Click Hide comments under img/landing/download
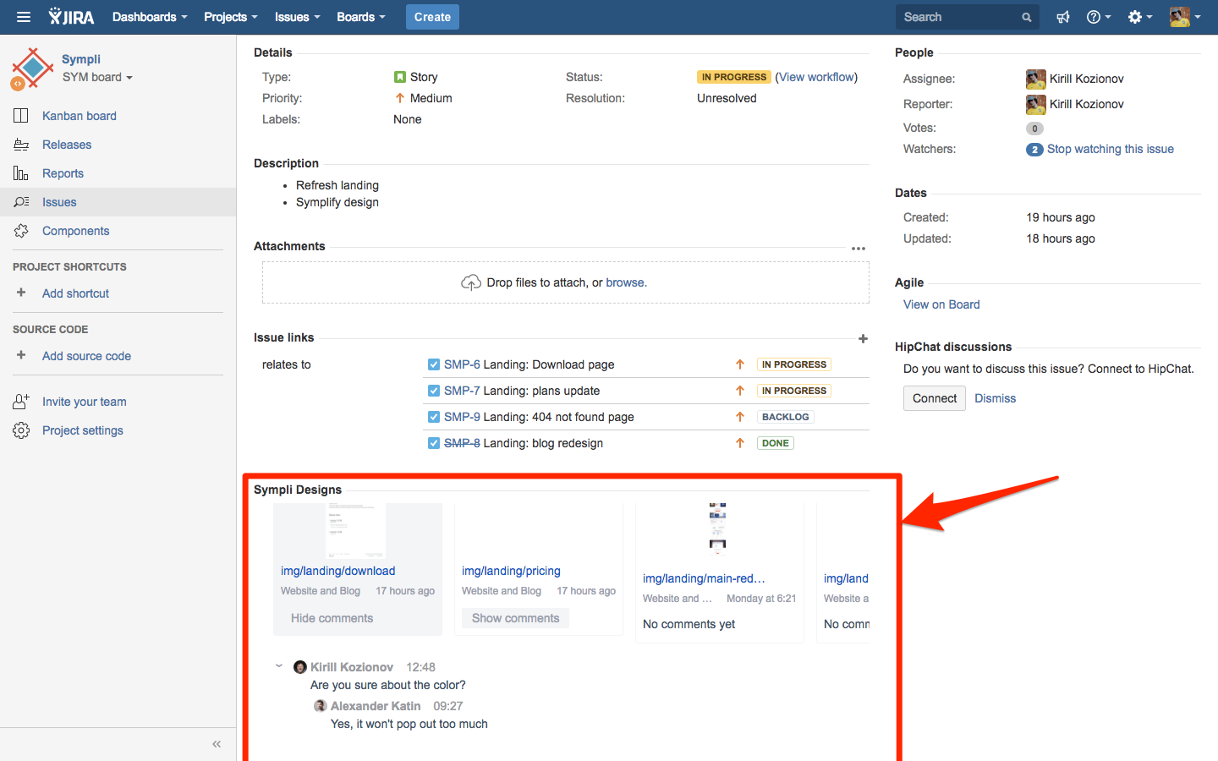The image size is (1218, 761). point(332,618)
